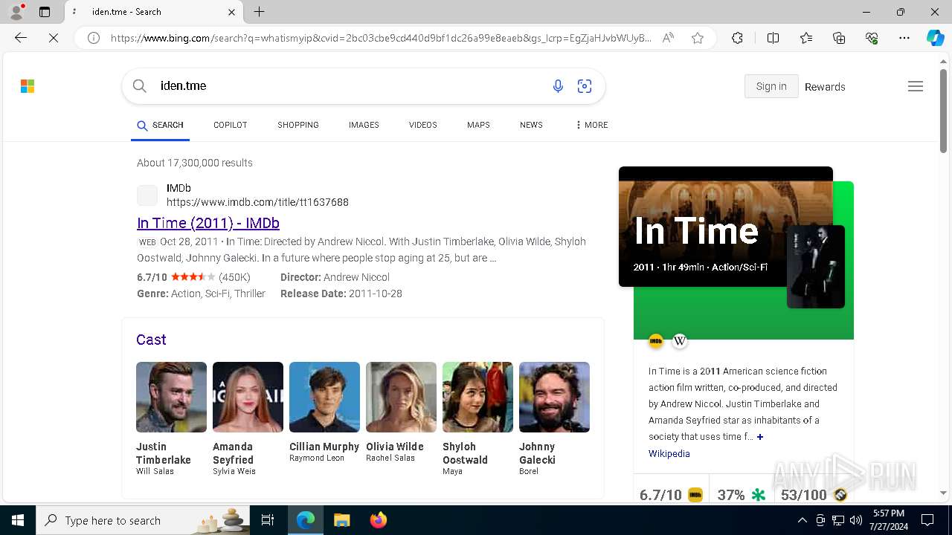
Task: Stop loading the page
Action: [x=54, y=38]
